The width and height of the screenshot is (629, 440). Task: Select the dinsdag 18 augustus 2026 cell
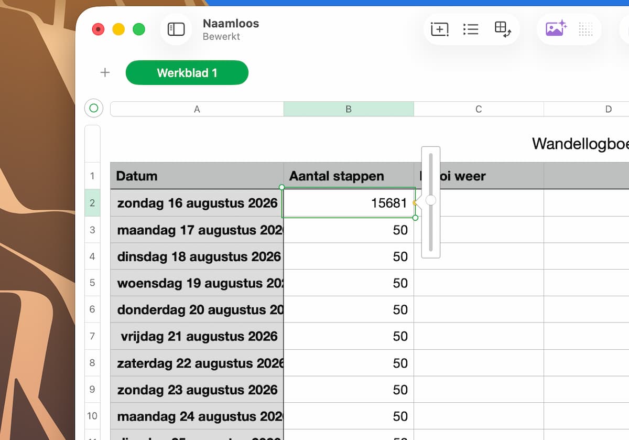tap(197, 256)
